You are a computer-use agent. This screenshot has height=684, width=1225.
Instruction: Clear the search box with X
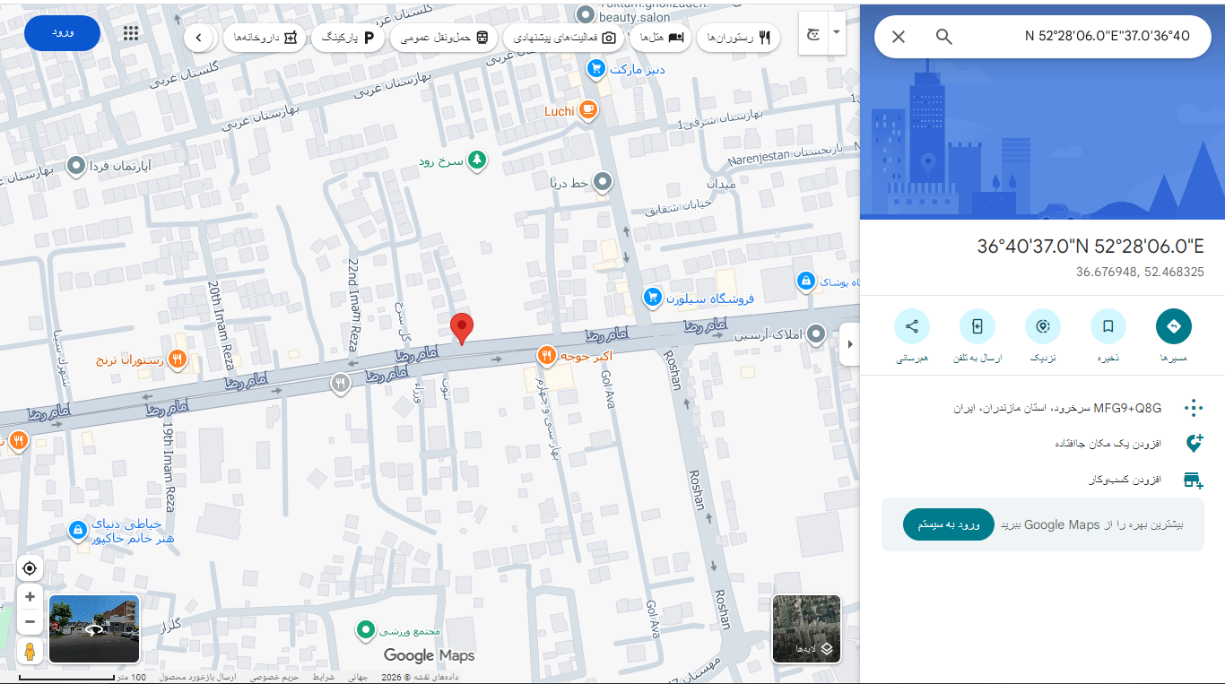pos(899,37)
